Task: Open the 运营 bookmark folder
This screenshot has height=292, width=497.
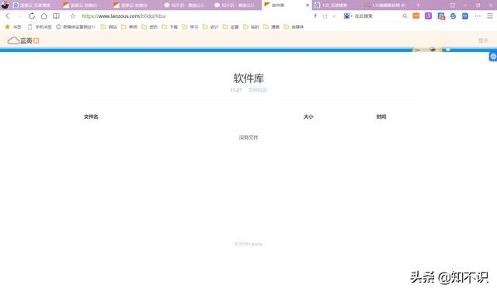Action: [231, 27]
